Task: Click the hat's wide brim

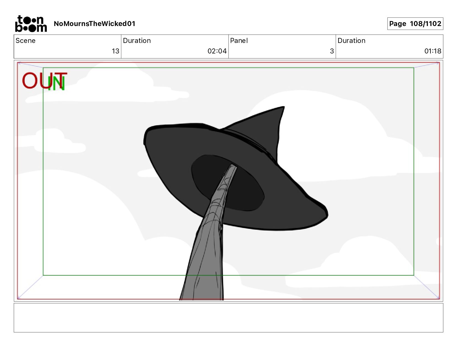Action: (x=172, y=155)
